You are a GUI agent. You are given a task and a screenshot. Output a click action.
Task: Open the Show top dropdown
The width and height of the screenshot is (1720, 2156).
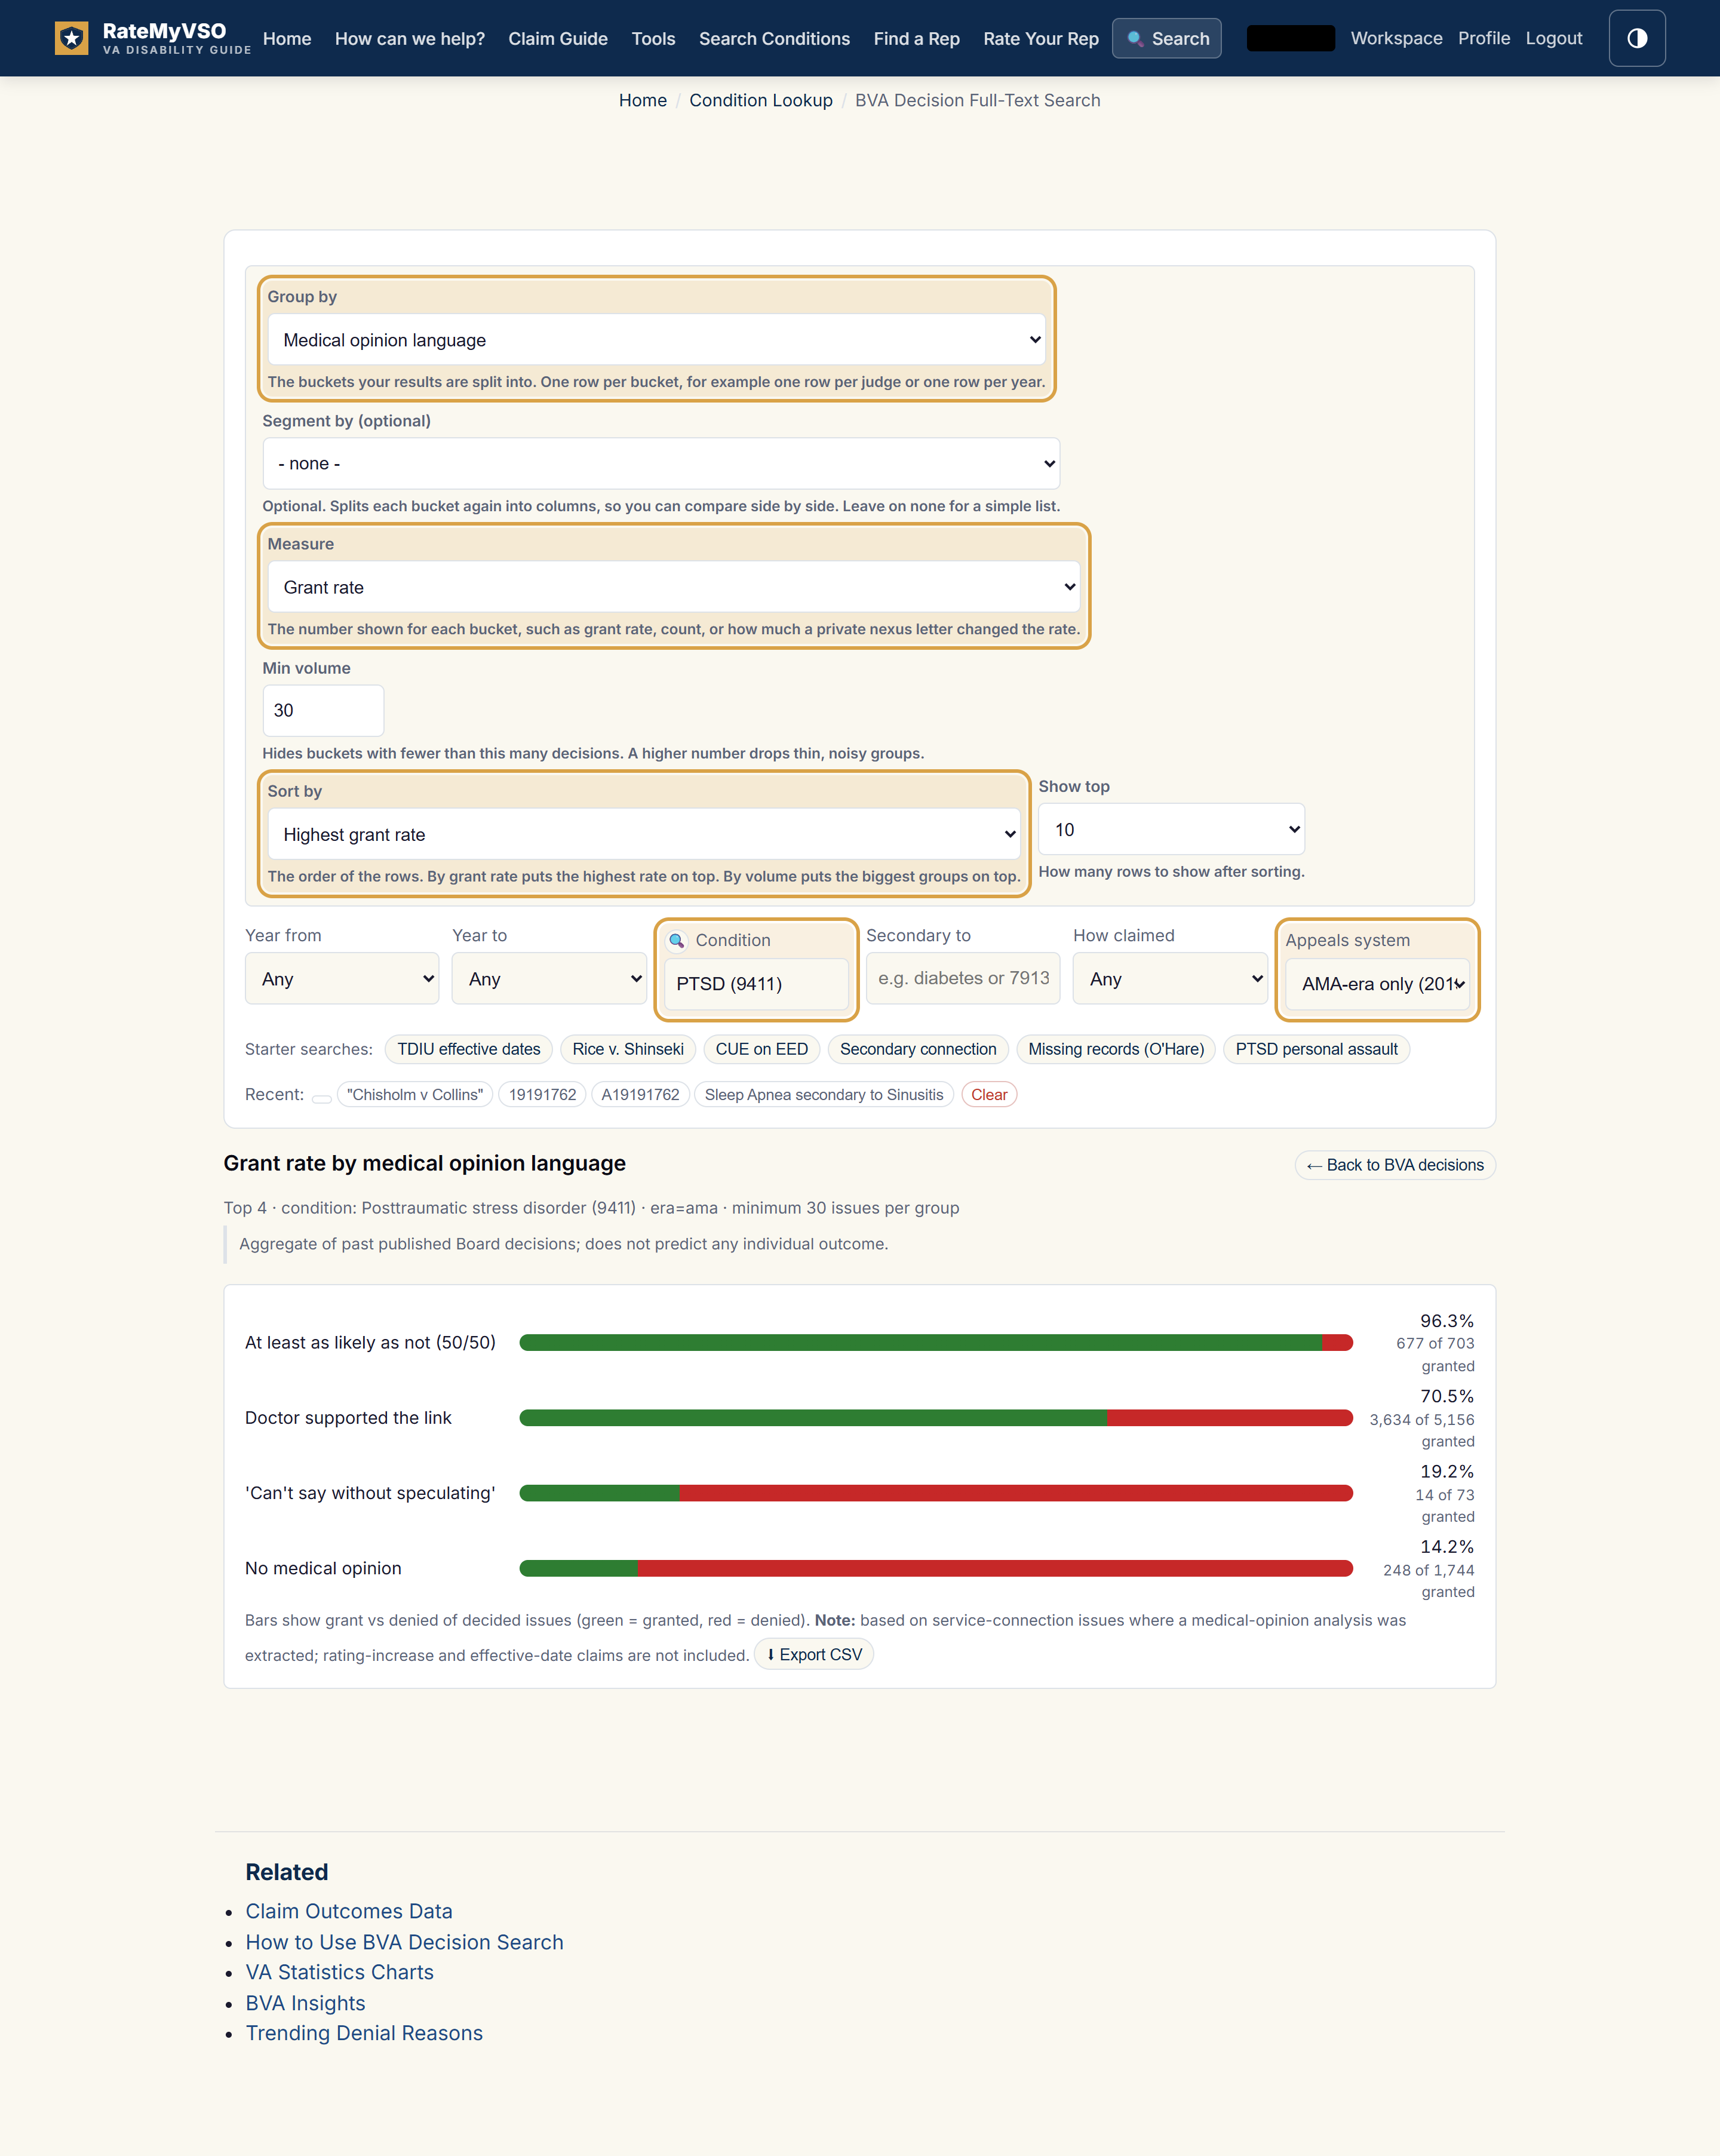(x=1171, y=829)
